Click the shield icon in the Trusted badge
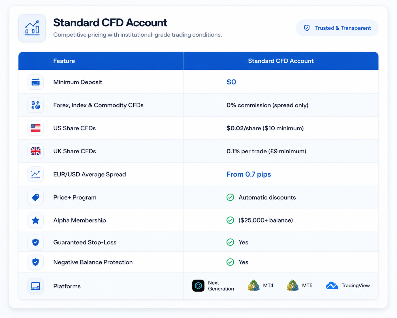The width and height of the screenshot is (397, 318). pos(307,28)
